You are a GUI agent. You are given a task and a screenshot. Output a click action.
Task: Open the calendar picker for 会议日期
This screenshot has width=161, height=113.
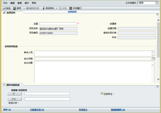[x=153, y=59]
